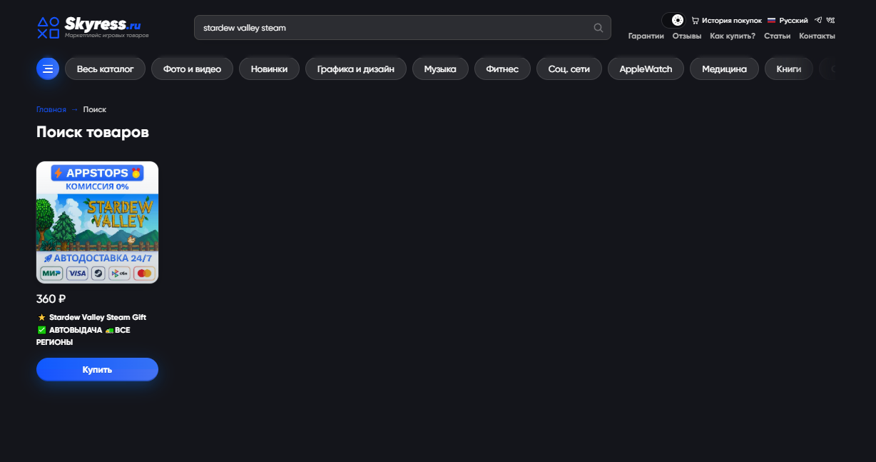
Task: Open the AppleWatch category
Action: pyautogui.click(x=646, y=69)
